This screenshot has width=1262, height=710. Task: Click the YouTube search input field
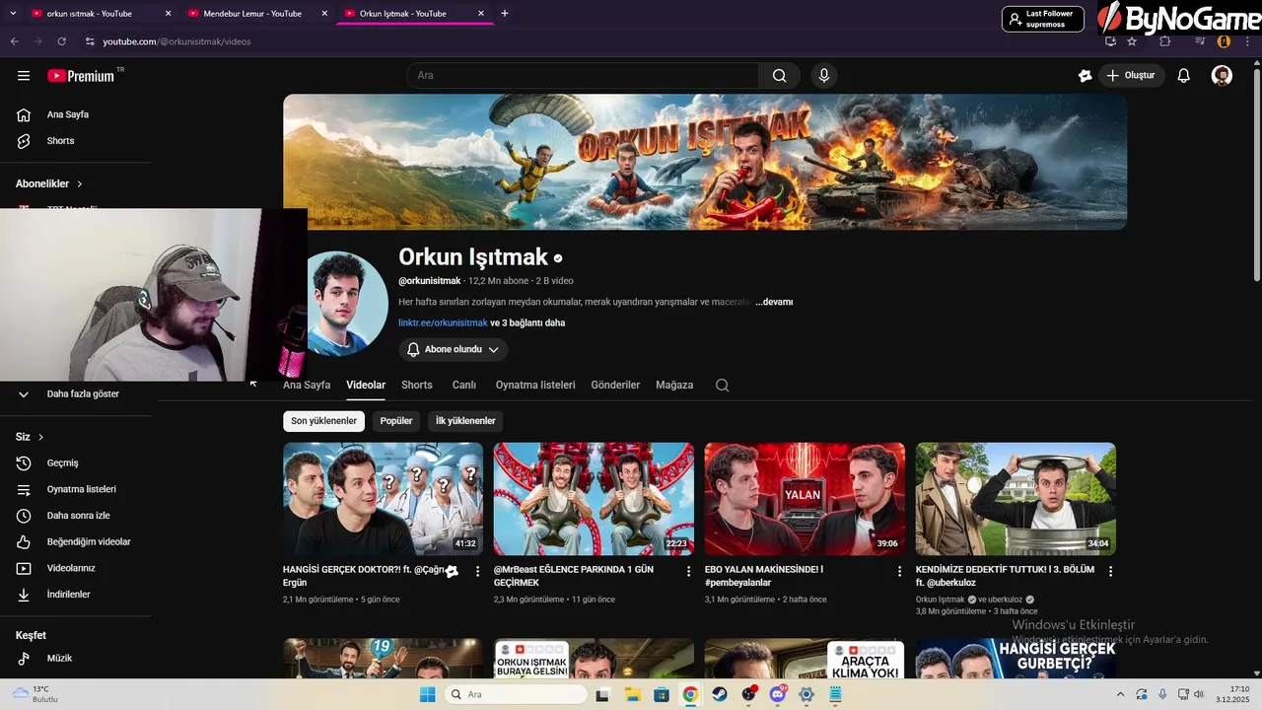click(x=583, y=76)
